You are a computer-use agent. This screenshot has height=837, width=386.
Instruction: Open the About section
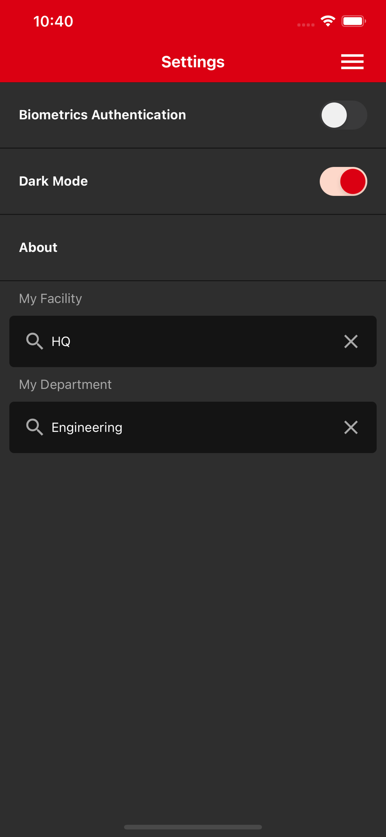[x=38, y=247]
